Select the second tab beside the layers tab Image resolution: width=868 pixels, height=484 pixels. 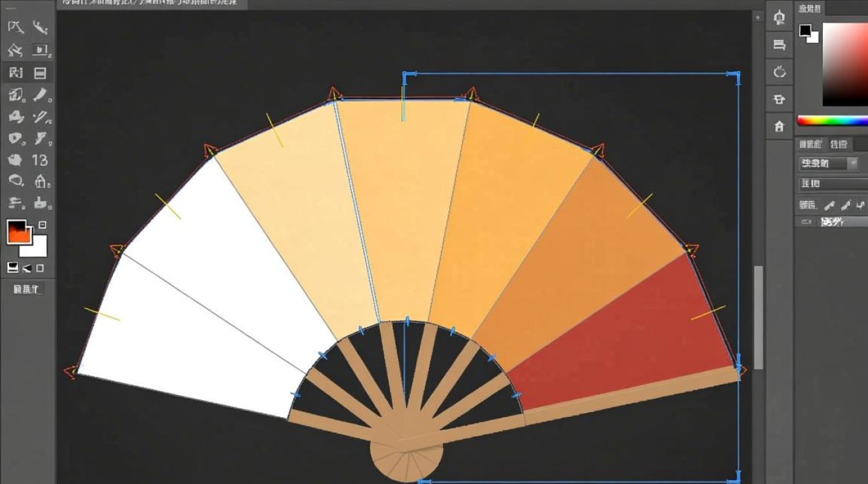838,144
